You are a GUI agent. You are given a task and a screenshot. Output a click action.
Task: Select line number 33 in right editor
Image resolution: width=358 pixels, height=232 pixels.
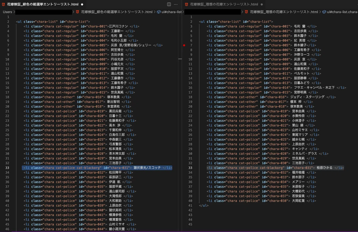coord(190,168)
